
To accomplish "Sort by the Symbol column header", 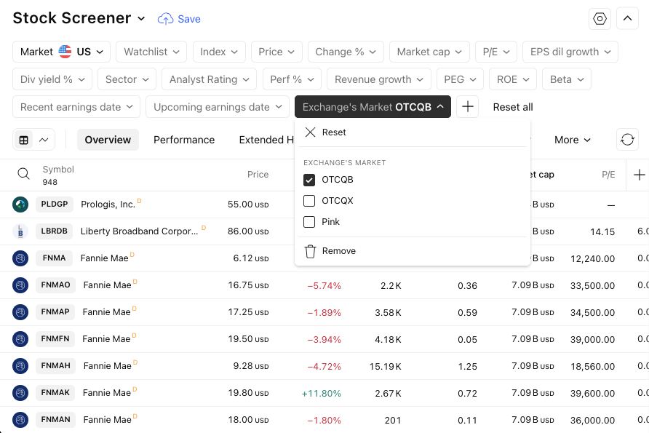I will [58, 170].
